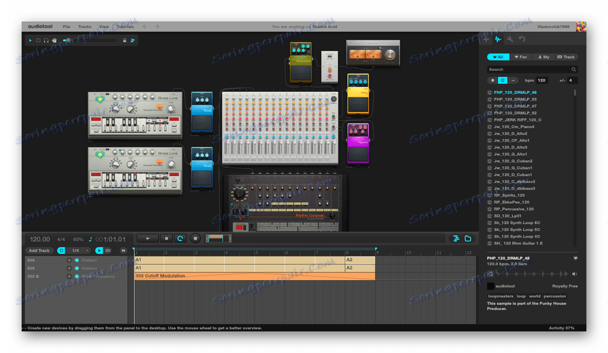
Task: Click the favorite heart on sample preview
Action: [576, 258]
